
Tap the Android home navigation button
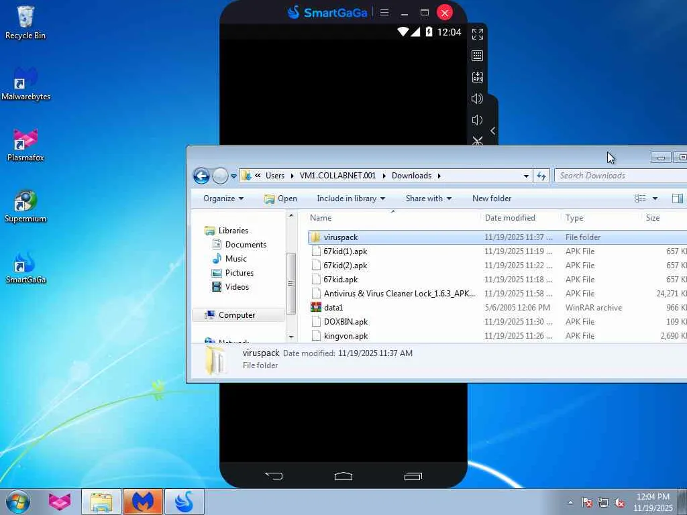[343, 476]
